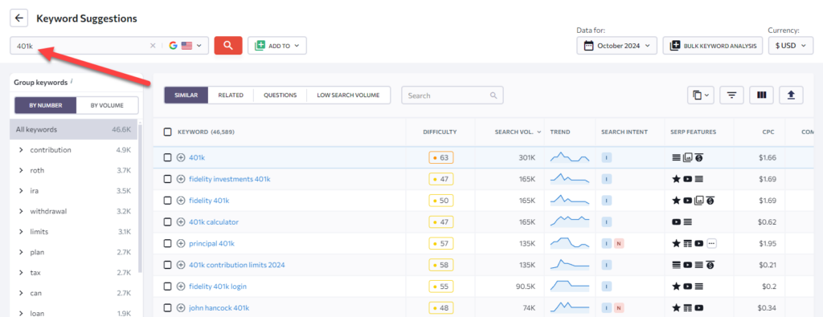
Task: Show the Group keywords info tooltip
Action: [x=72, y=82]
